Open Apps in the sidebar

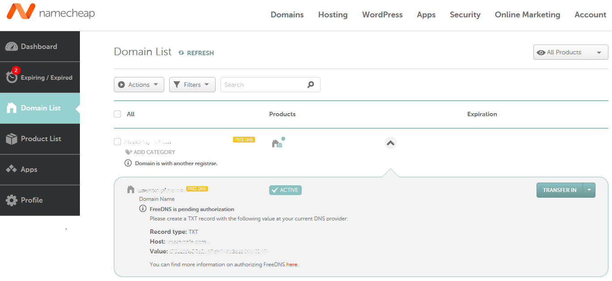click(x=40, y=170)
